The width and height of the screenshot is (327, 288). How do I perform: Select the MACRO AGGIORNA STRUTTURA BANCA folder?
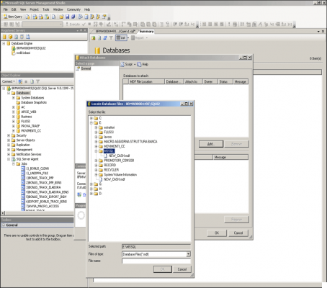point(130,142)
